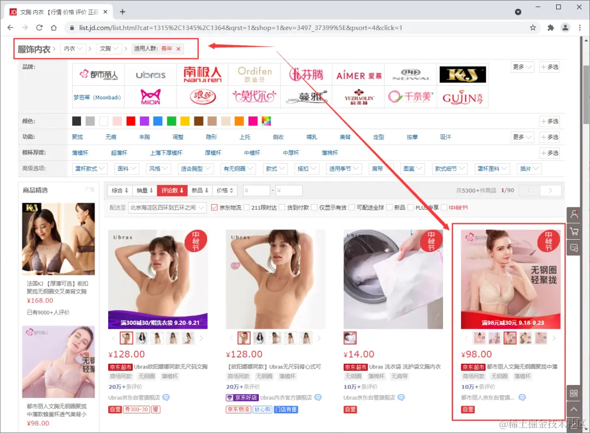Click the back-to-top arrow in the sidebar
This screenshot has height=433, width=590.
(574, 409)
